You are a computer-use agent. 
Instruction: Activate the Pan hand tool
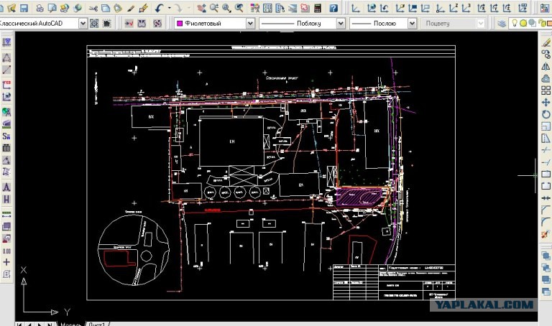201,8
